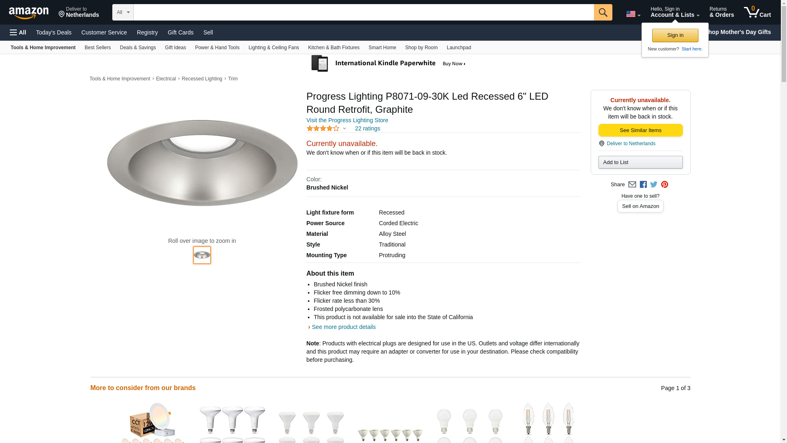787x443 pixels.
Task: Go to the Gift Cards menu item
Action: (x=180, y=32)
